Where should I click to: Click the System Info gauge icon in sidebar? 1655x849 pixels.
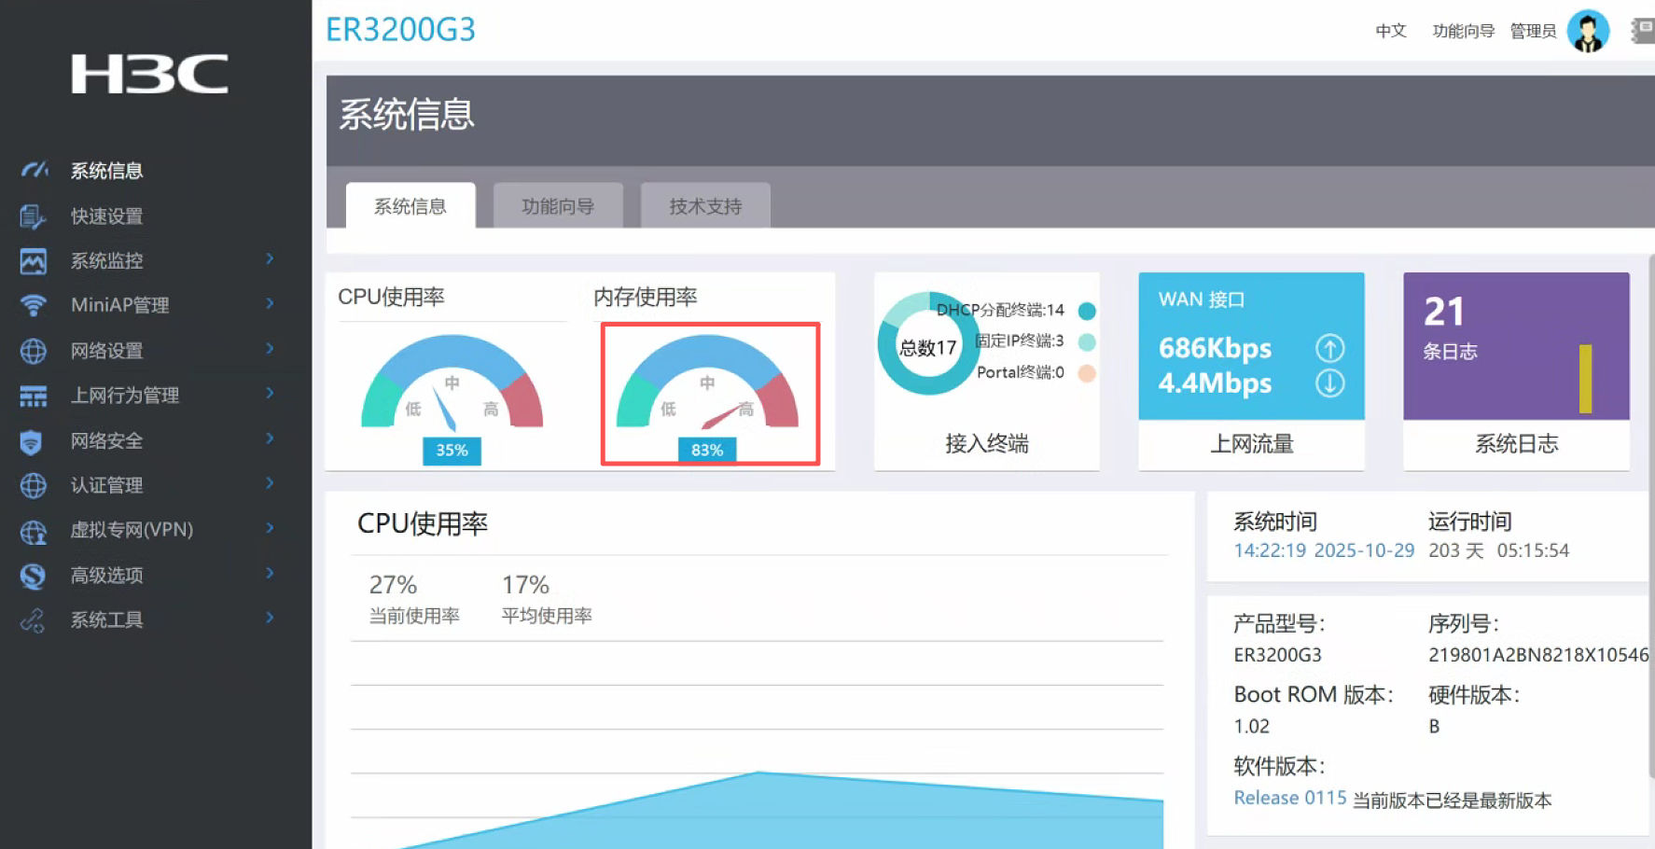pos(34,171)
